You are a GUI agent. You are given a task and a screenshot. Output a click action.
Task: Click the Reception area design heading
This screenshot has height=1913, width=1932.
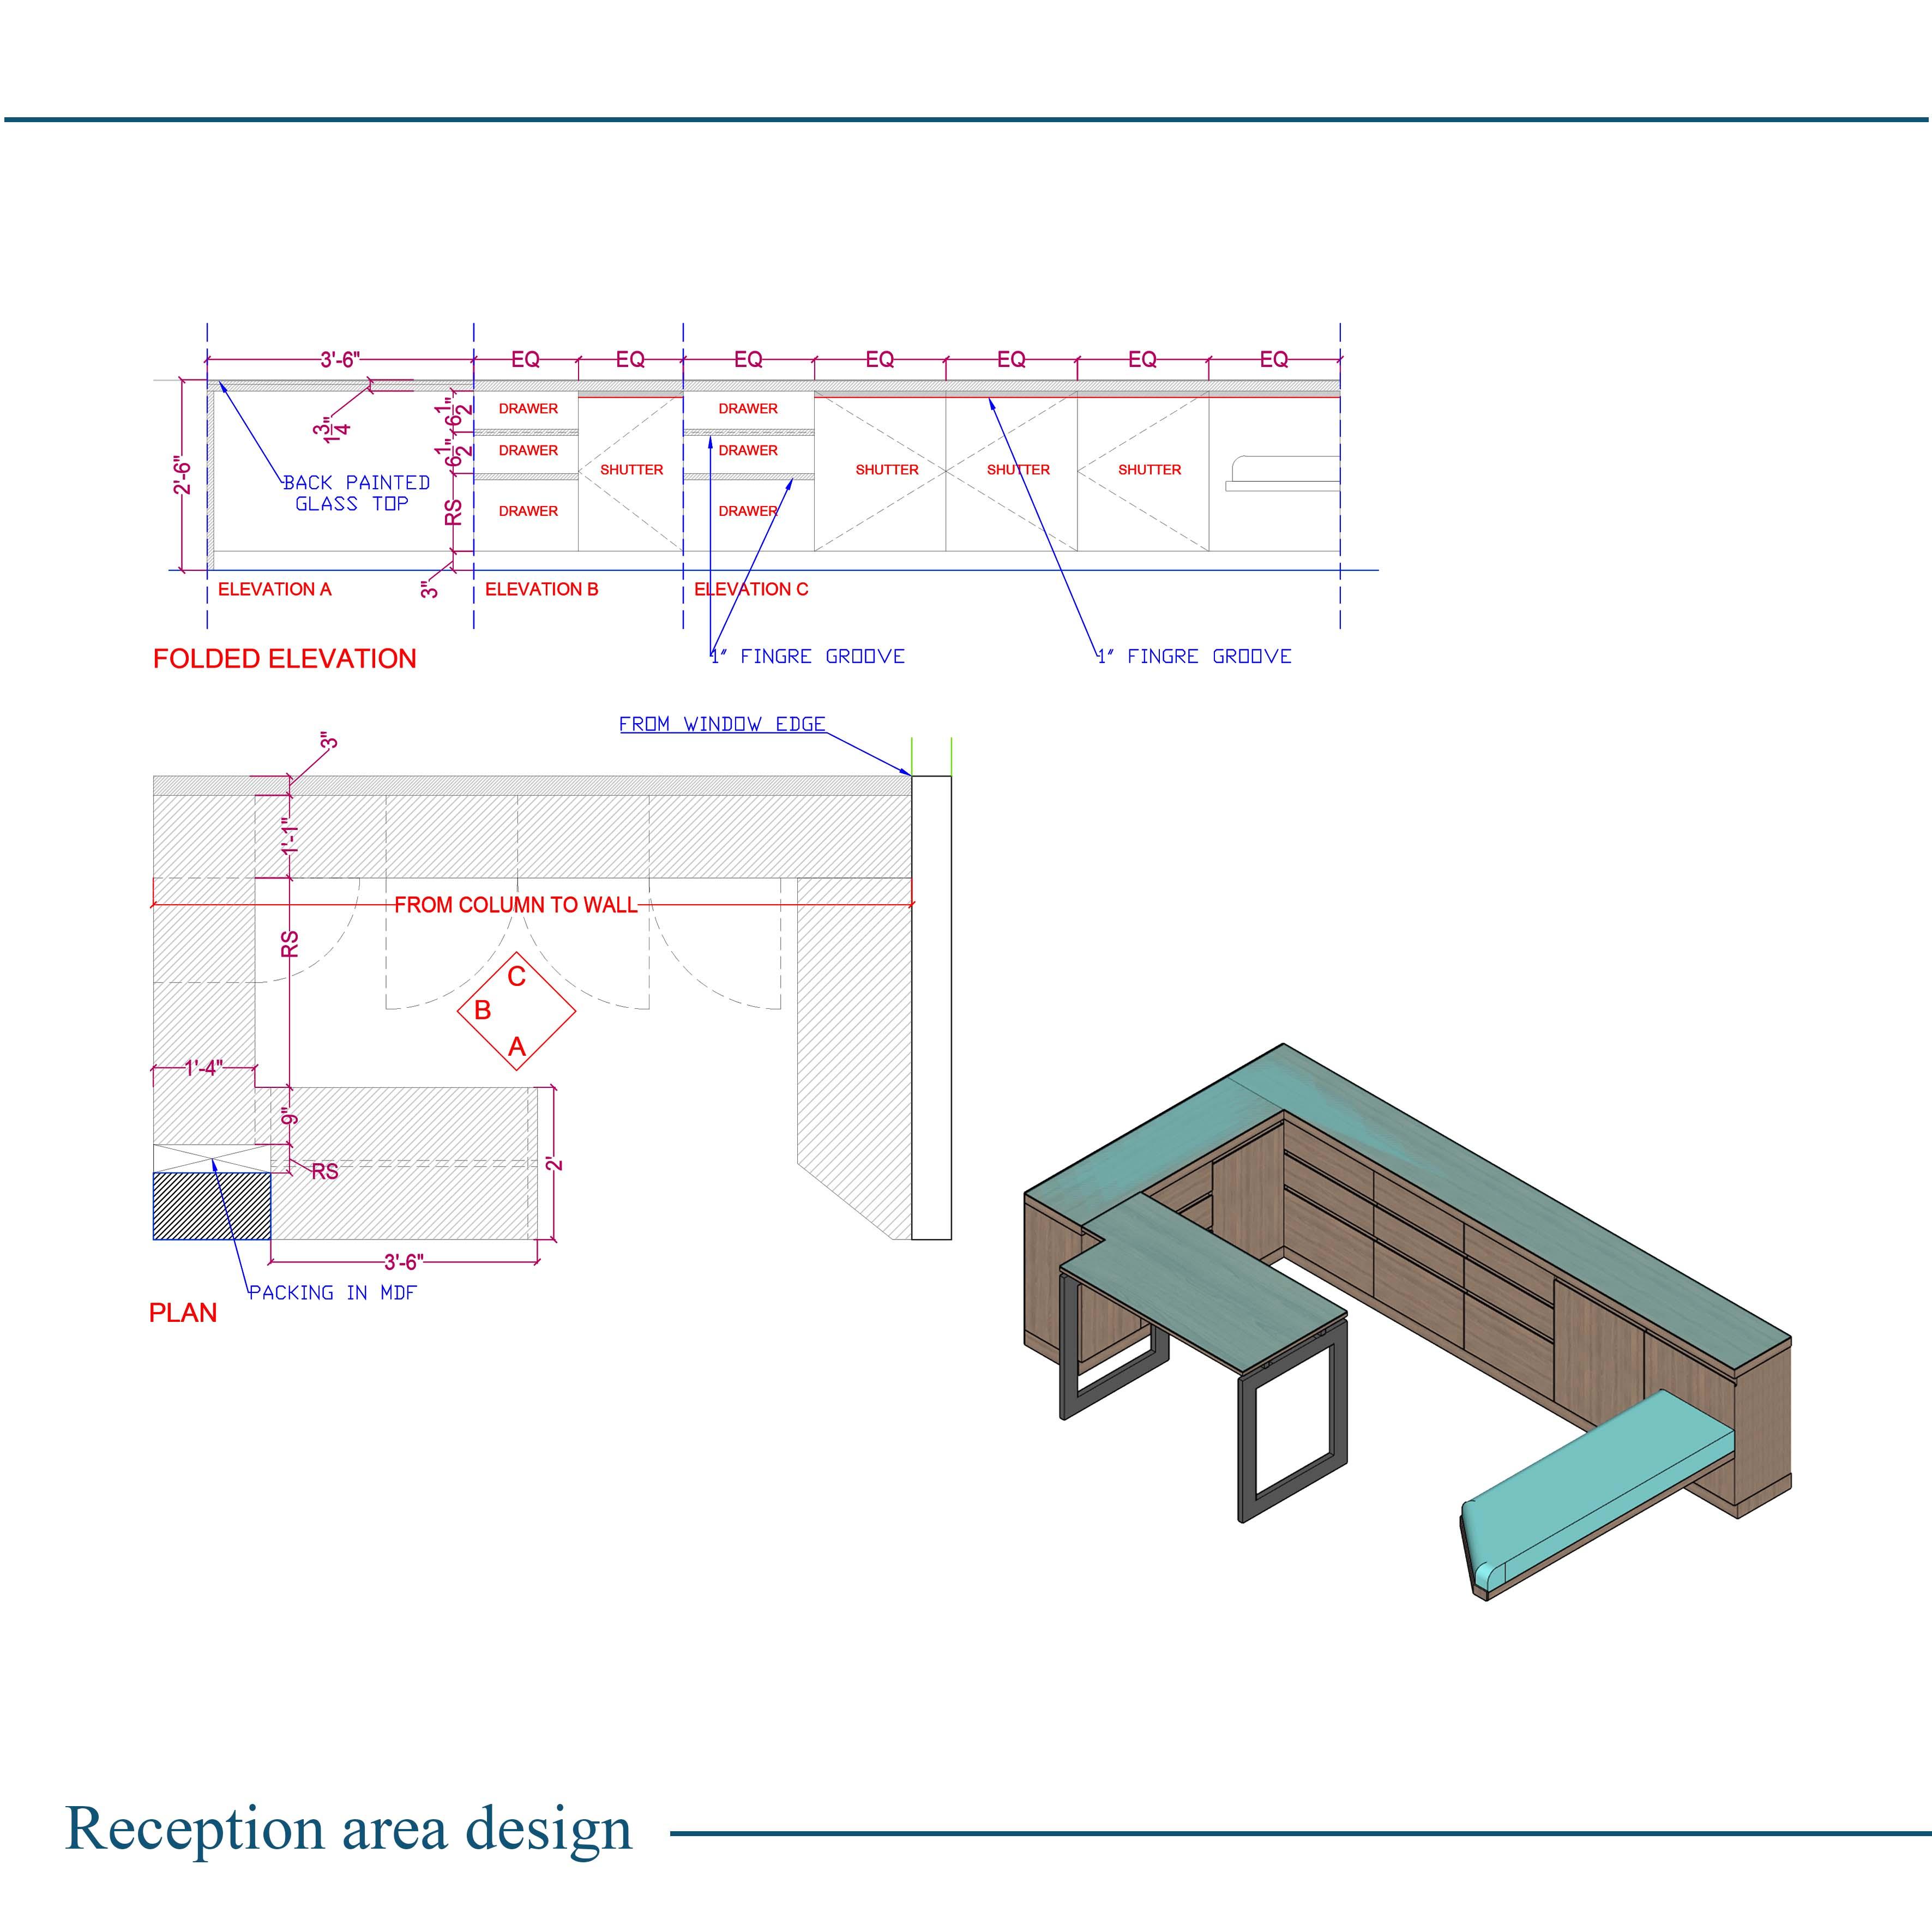pos(348,1828)
